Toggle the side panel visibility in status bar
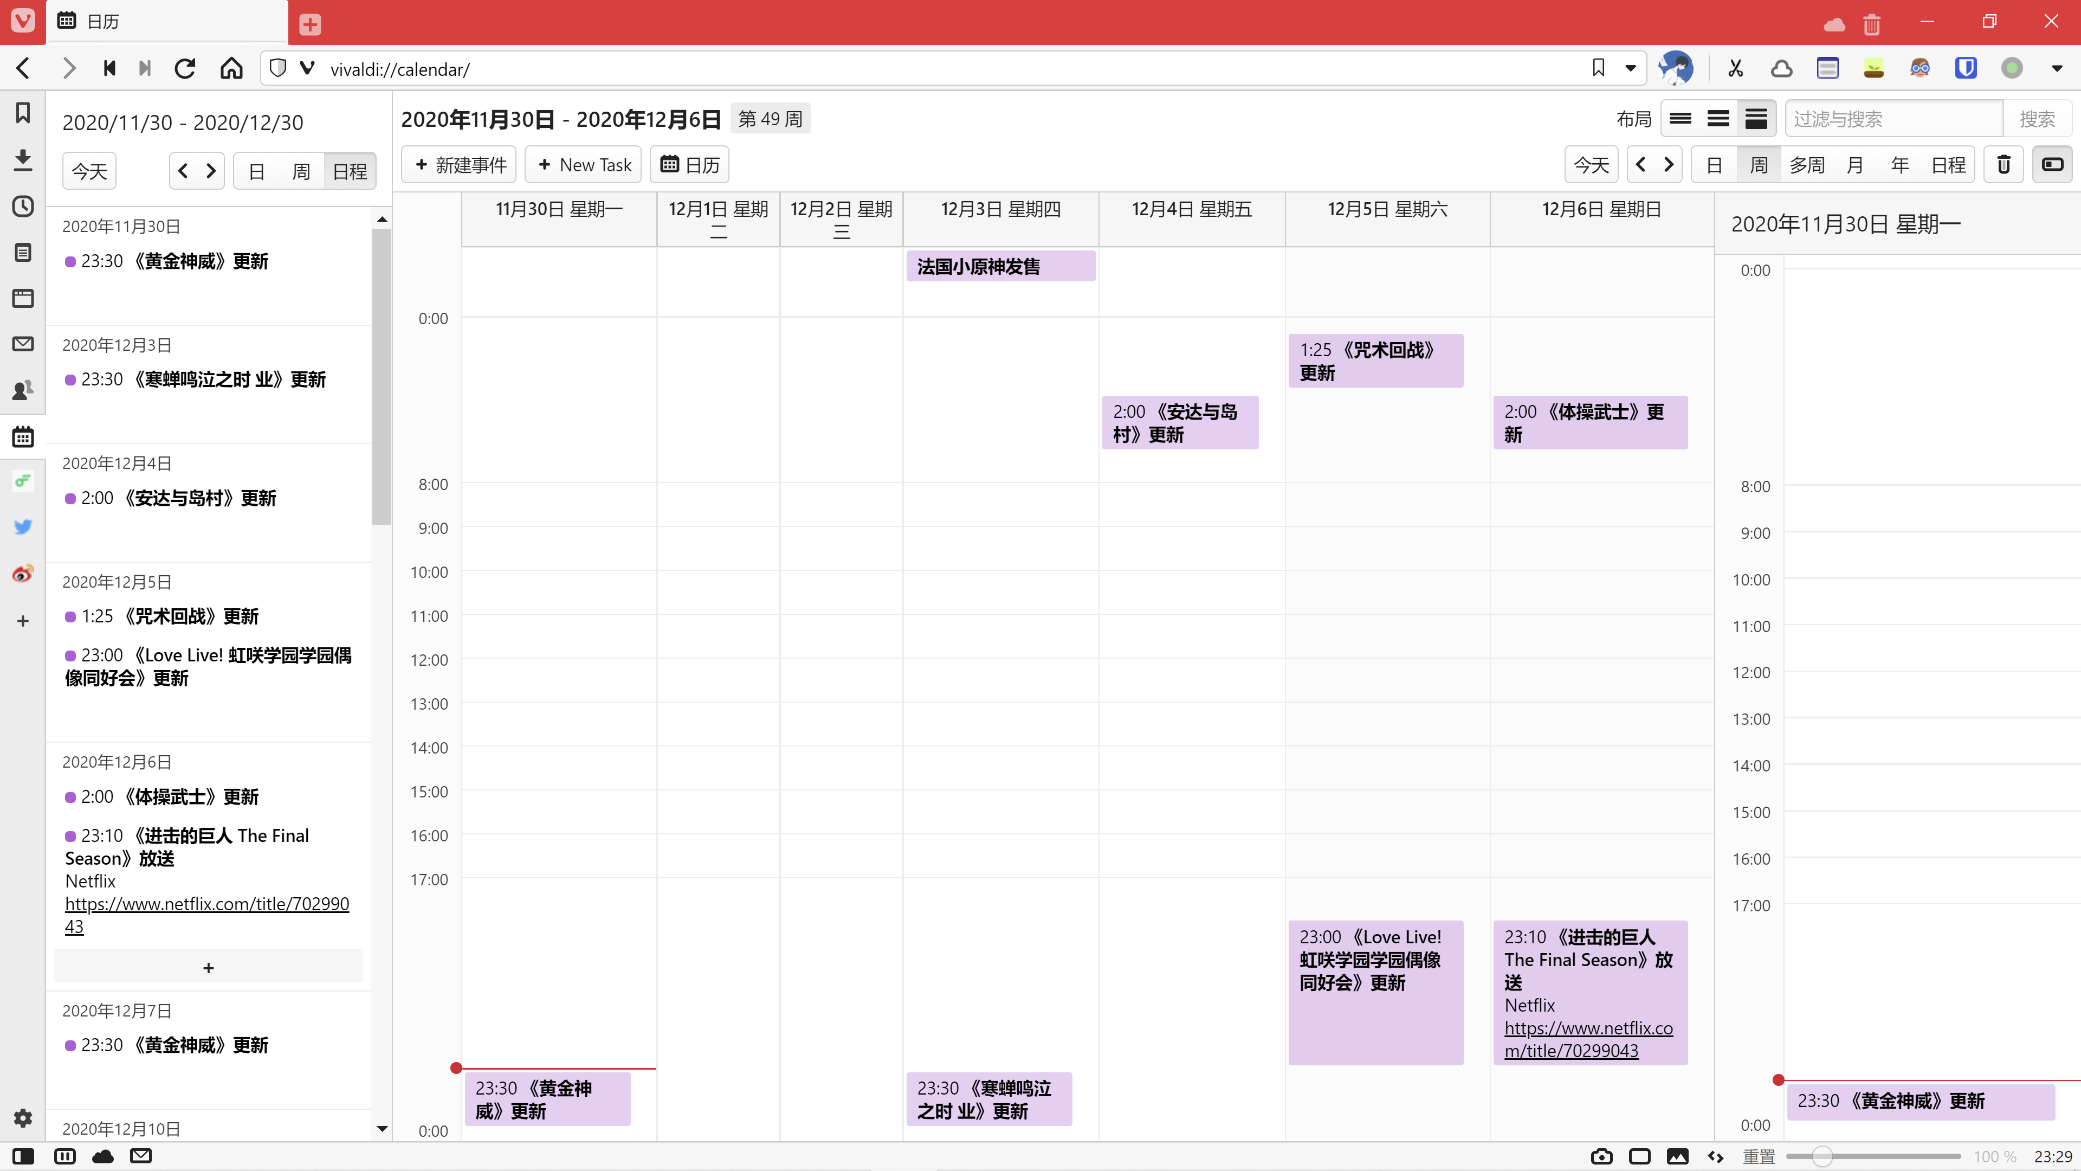 (x=23, y=1156)
